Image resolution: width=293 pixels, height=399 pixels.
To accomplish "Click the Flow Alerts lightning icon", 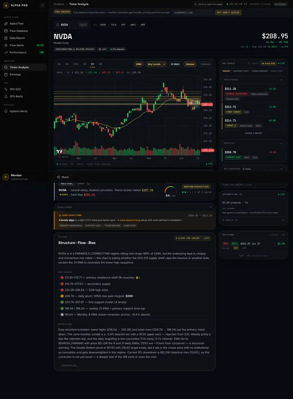I will 6,45.
